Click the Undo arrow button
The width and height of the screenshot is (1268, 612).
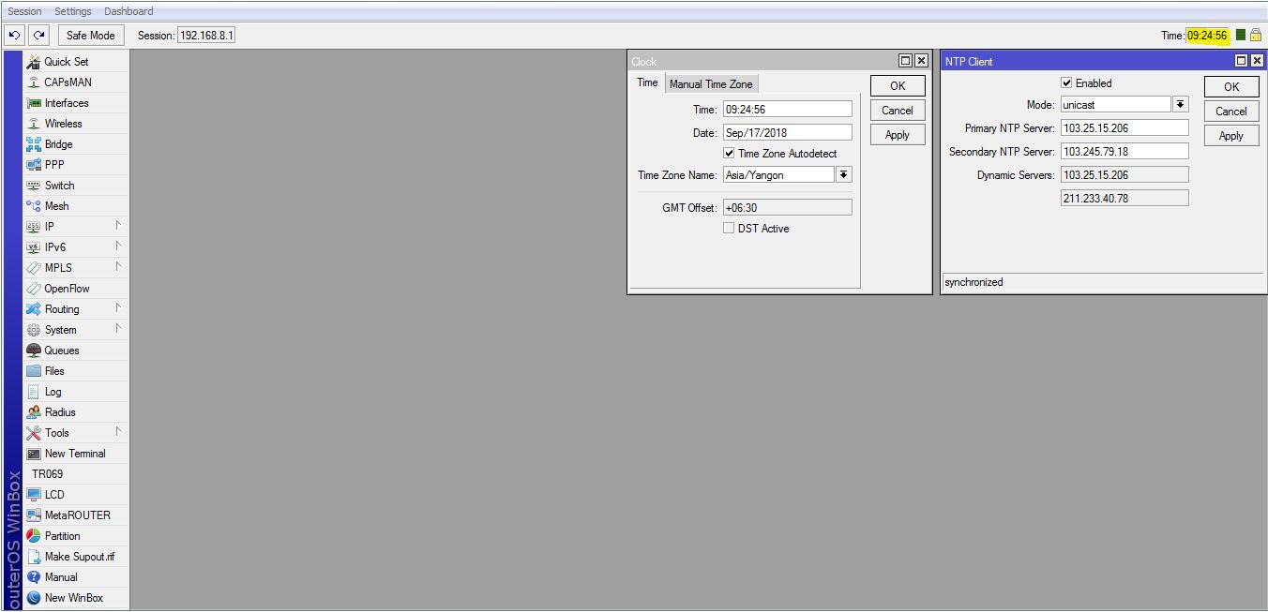(14, 36)
